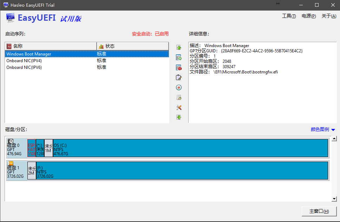This screenshot has height=222, width=340.
Task: Sort by the 名称 column header
Action: pyautogui.click(x=51, y=46)
